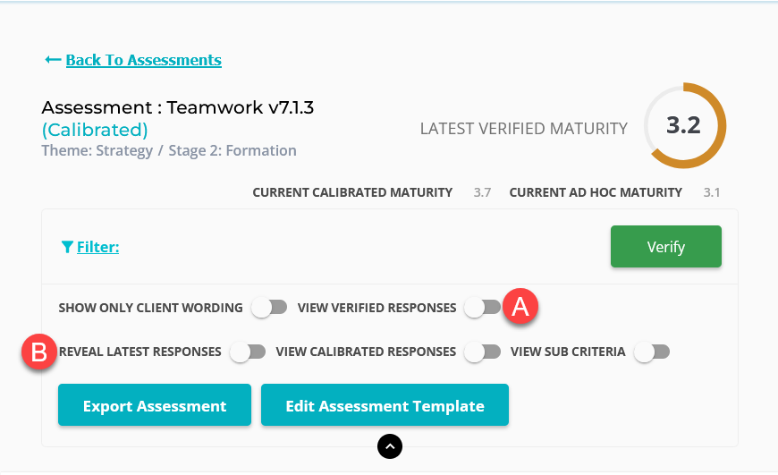Open the Filter: link text
The height and width of the screenshot is (475, 778).
coord(97,247)
